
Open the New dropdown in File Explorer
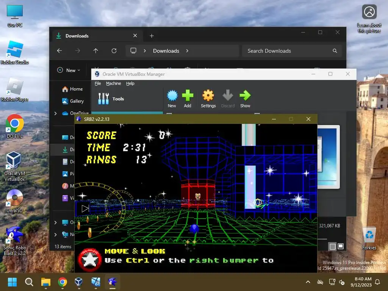(69, 70)
